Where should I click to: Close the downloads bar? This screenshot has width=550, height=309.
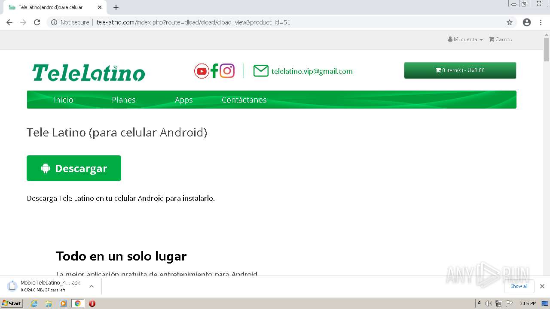pos(542,286)
